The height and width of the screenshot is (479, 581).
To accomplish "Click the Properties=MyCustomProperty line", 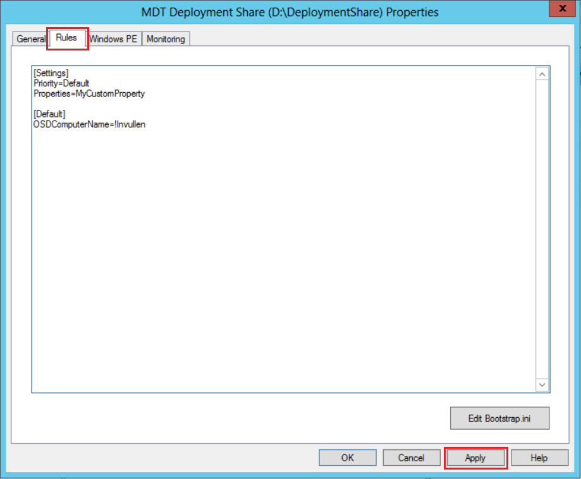I will click(89, 93).
